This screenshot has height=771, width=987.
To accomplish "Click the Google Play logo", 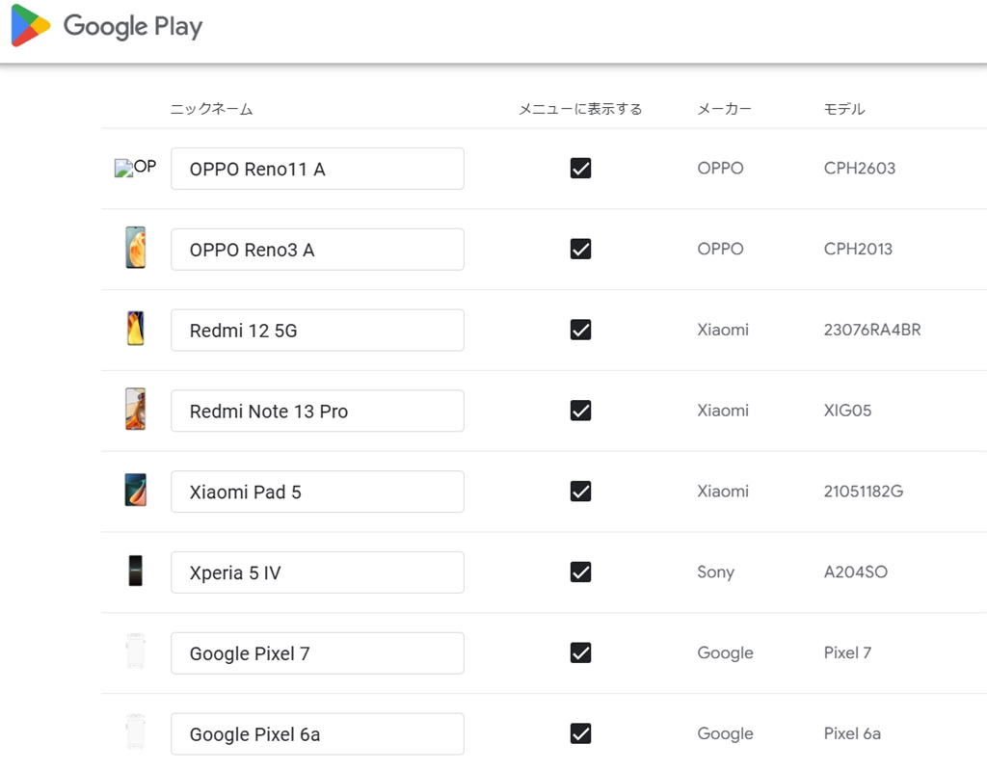I will [107, 26].
